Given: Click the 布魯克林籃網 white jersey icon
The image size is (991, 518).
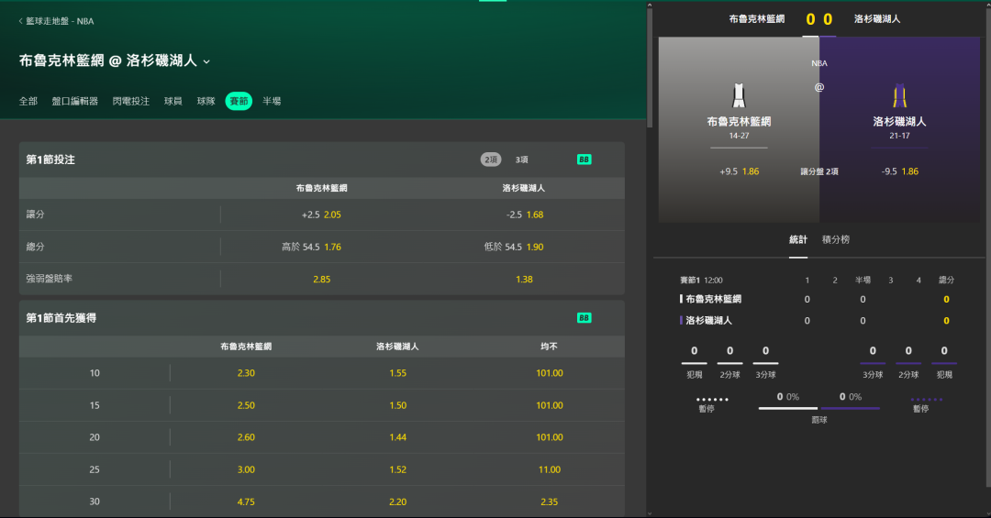Looking at the screenshot, I should 738,96.
